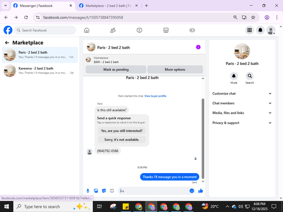Expand Media, files and links section
The width and height of the screenshot is (283, 212).
[242, 113]
